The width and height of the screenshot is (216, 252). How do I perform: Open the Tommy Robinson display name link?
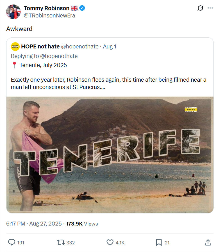(x=47, y=8)
